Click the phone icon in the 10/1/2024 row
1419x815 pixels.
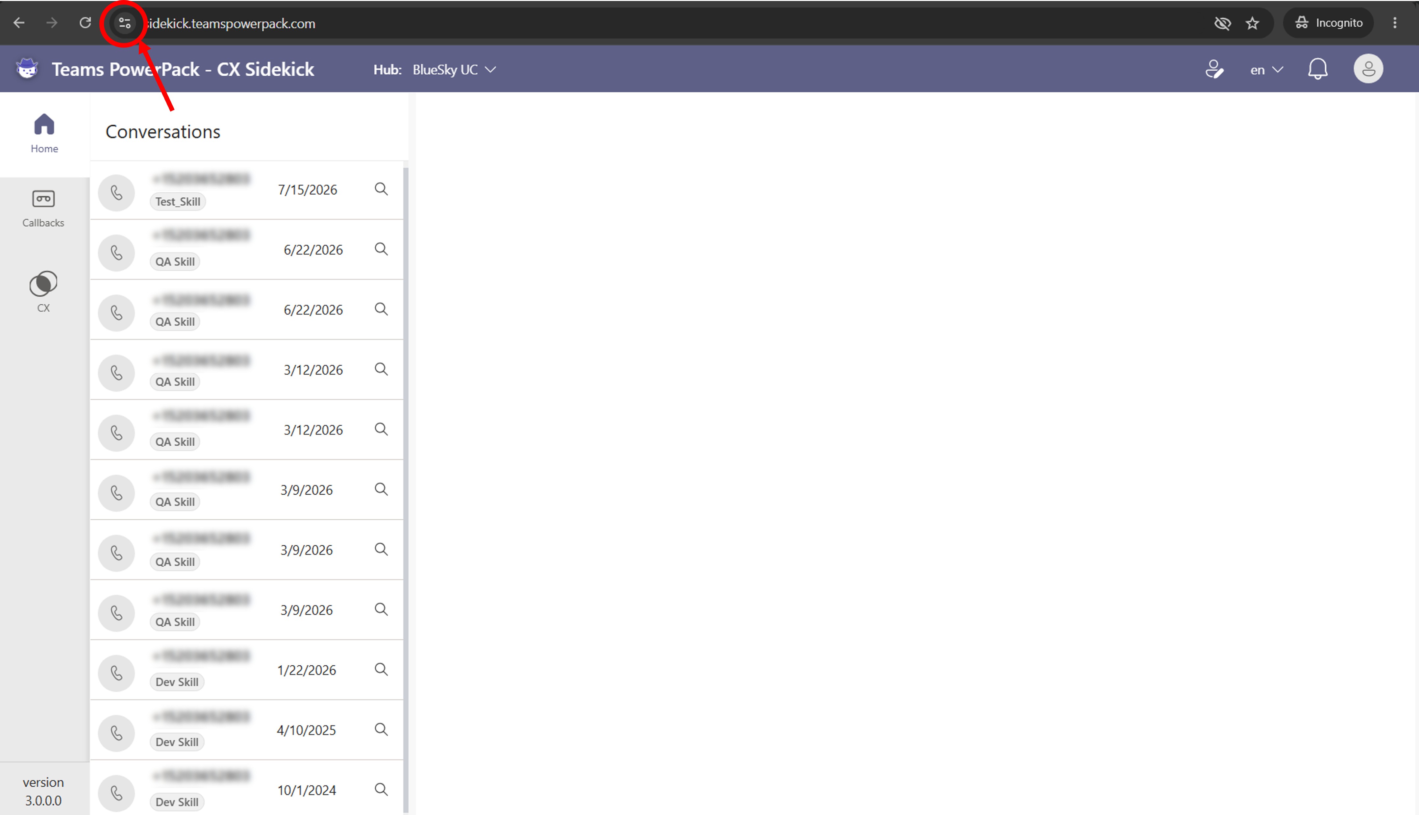point(116,793)
